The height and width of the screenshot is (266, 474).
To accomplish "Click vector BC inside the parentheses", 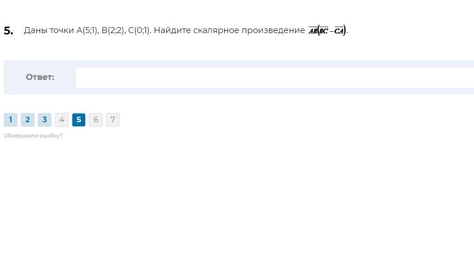I will (x=323, y=30).
